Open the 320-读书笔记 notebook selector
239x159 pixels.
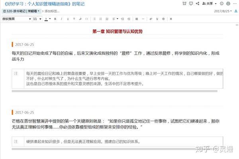pyautogui.click(x=21, y=11)
